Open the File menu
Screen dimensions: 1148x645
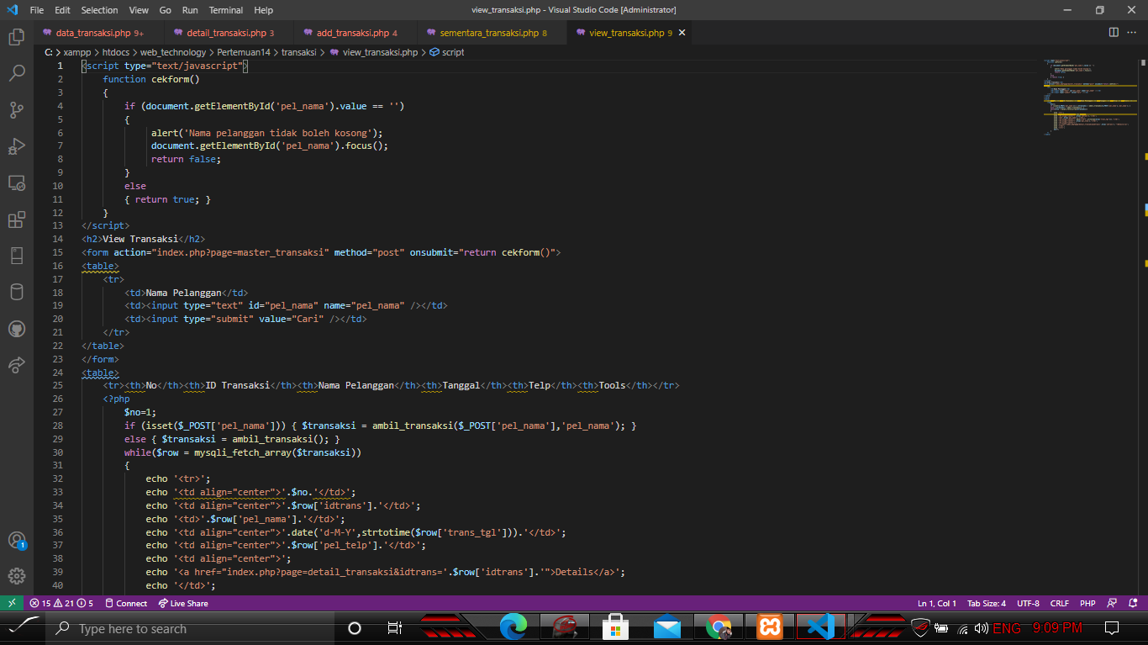click(37, 10)
